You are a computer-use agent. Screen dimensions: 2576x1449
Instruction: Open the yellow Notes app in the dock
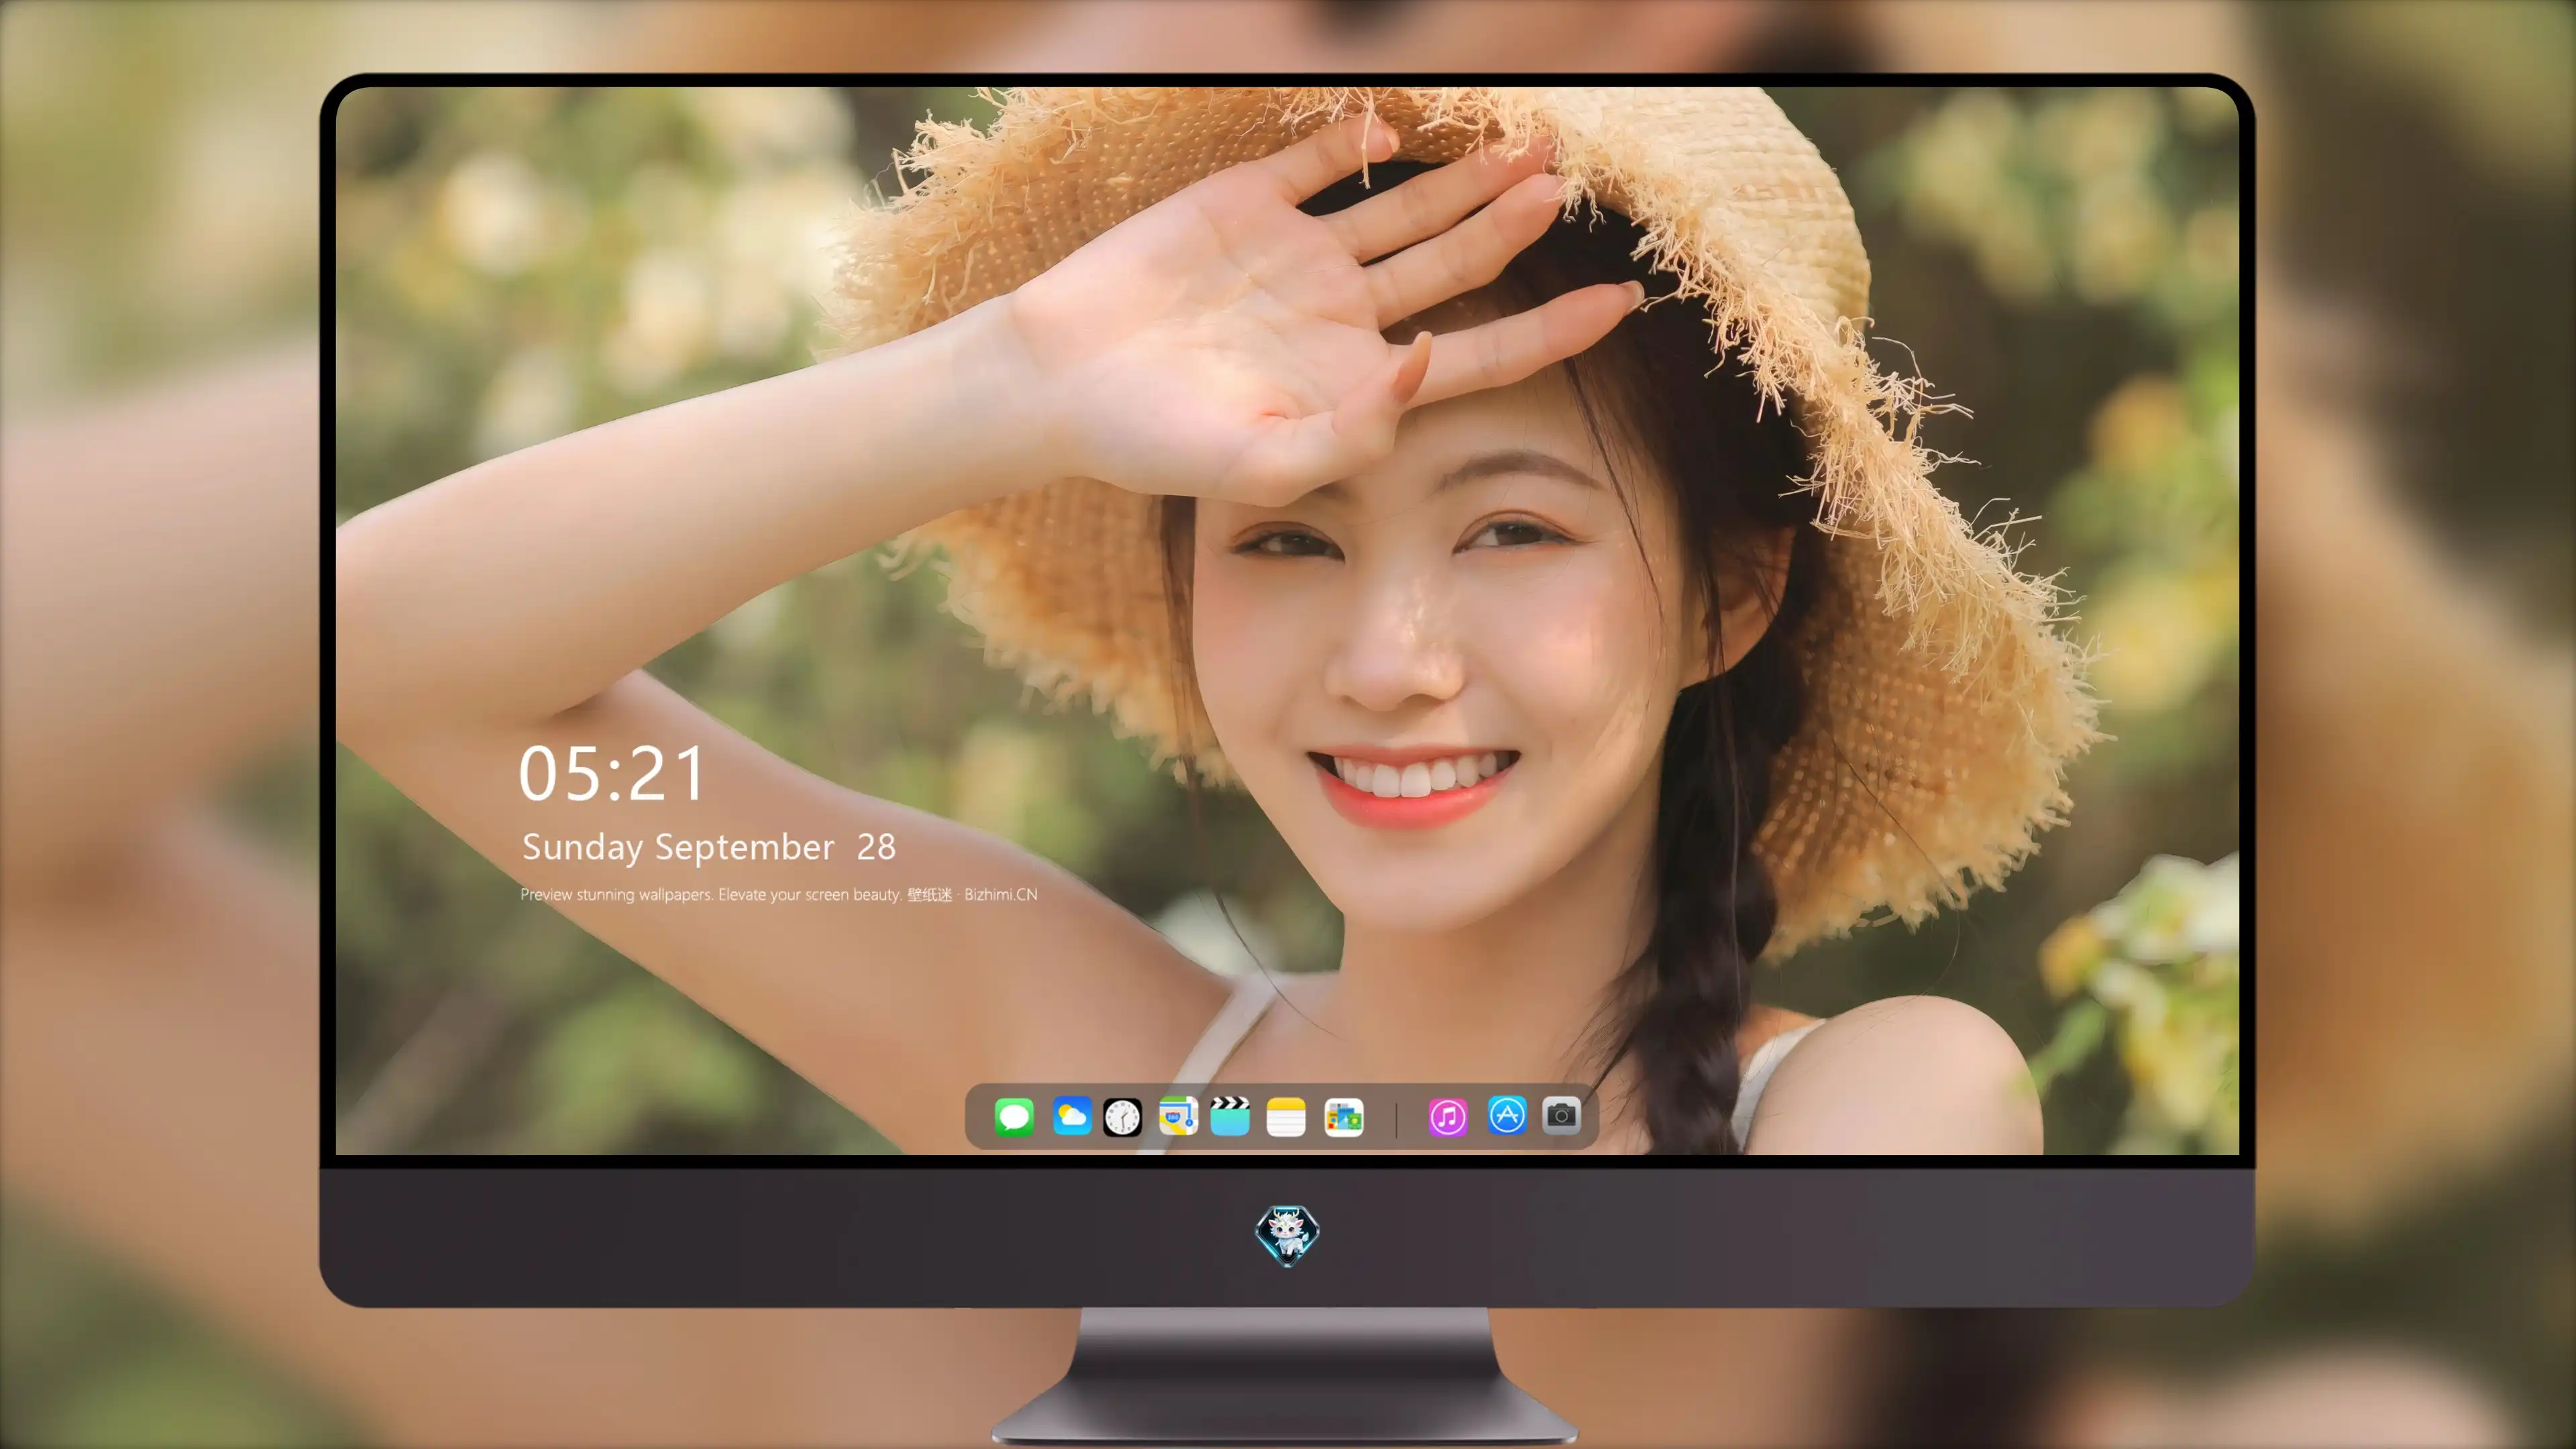1286,1117
